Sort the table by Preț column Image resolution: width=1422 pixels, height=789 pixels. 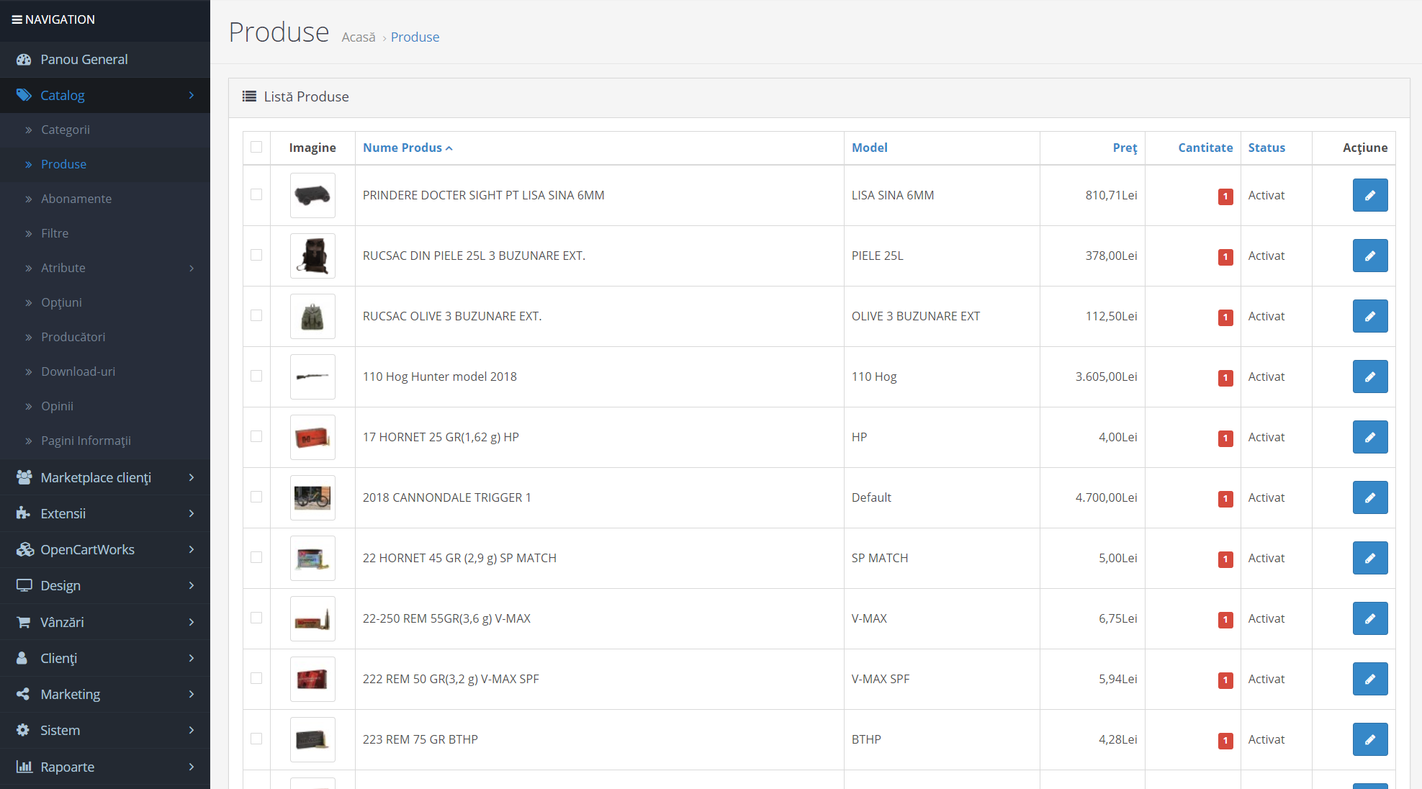1125,148
